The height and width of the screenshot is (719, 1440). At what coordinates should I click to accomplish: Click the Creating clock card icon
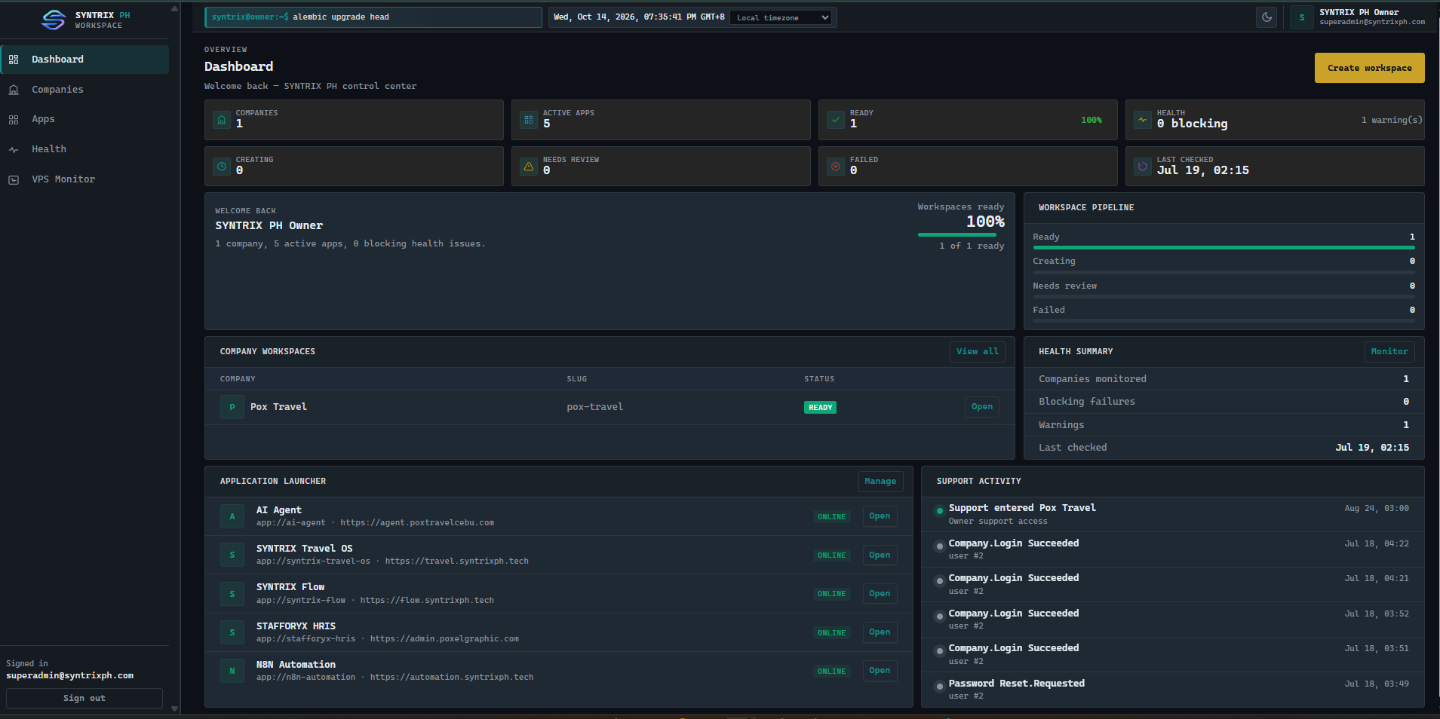point(222,167)
